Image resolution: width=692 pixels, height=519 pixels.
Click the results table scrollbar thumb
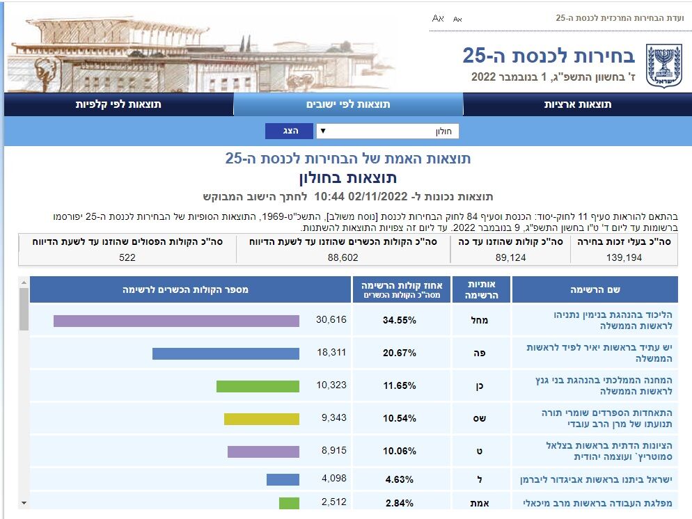[24, 309]
